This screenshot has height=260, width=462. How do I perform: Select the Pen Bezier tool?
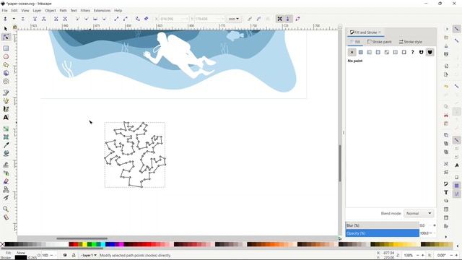pos(6,92)
